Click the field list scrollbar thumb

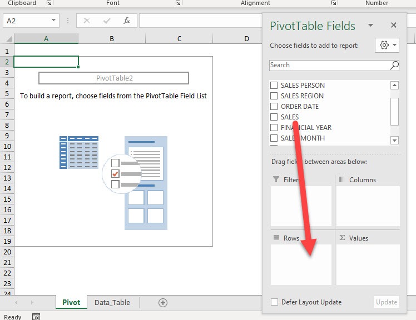[394, 111]
